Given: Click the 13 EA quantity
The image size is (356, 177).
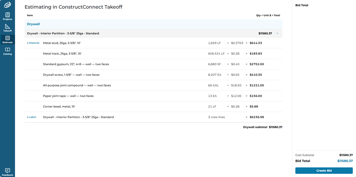Looking at the screenshot, I should point(212,96).
